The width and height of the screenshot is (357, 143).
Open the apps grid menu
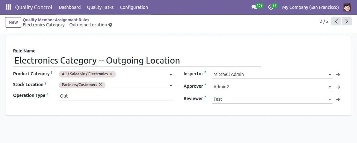pyautogui.click(x=8, y=7)
